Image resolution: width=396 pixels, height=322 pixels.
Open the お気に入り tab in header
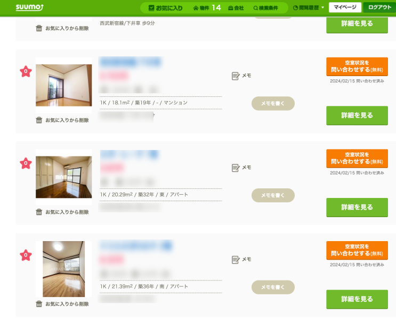click(x=165, y=8)
